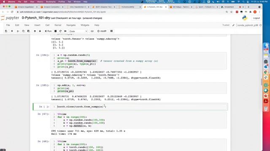Click the conda_pytorch_p36 kernel name
The height and width of the screenshot is (151, 270).
(x=248, y=25)
